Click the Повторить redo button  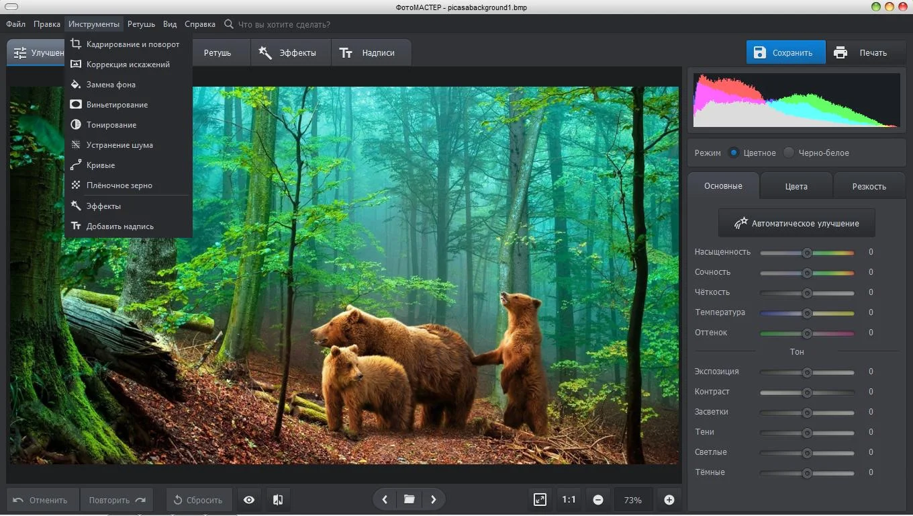tap(117, 500)
